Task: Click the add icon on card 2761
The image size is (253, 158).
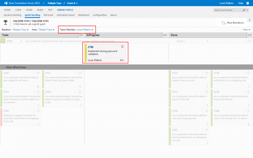Action: click(x=207, y=130)
